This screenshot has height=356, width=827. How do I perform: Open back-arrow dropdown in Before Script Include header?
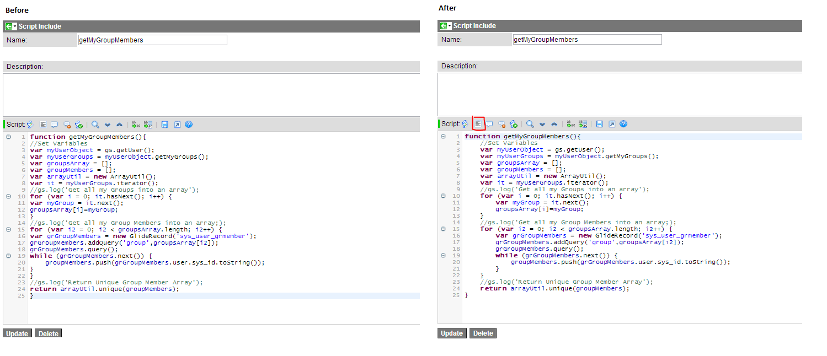coord(15,26)
